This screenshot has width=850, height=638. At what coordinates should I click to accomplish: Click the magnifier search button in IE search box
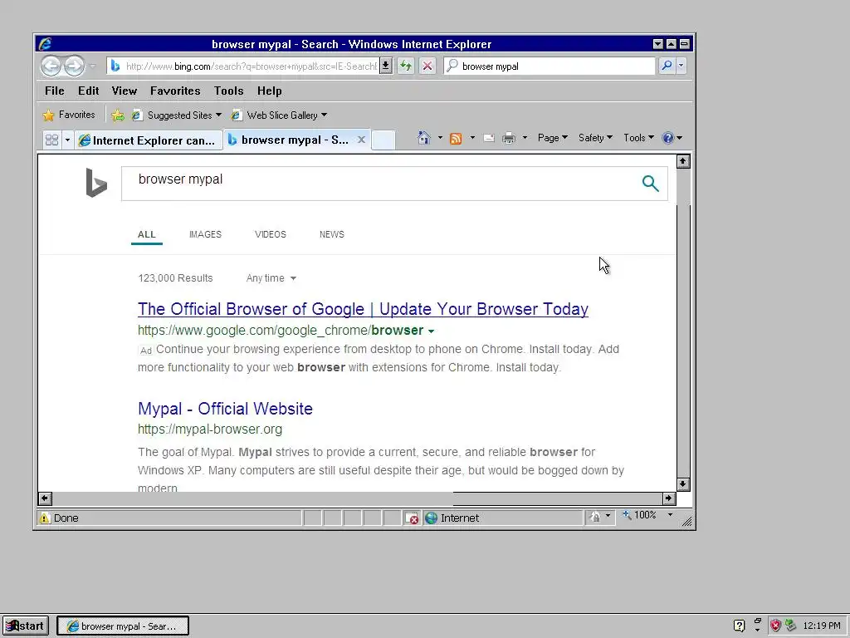(x=667, y=66)
